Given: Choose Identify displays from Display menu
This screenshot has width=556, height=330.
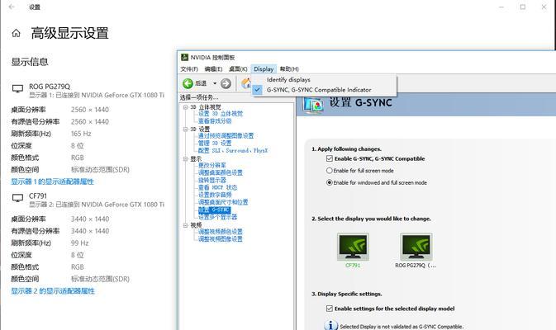Looking at the screenshot, I should point(324,80).
